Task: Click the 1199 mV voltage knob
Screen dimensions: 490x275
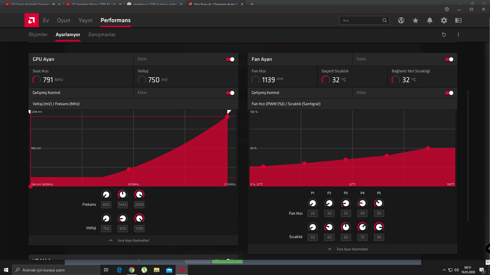Action: pos(139,218)
